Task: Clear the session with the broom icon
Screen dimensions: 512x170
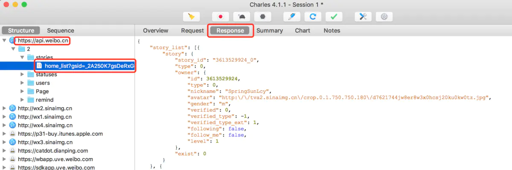Action: click(192, 17)
